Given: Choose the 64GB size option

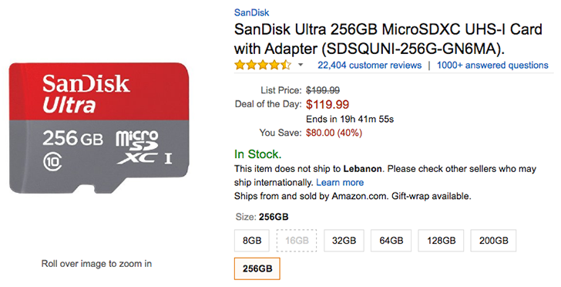Looking at the screenshot, I should coord(391,241).
